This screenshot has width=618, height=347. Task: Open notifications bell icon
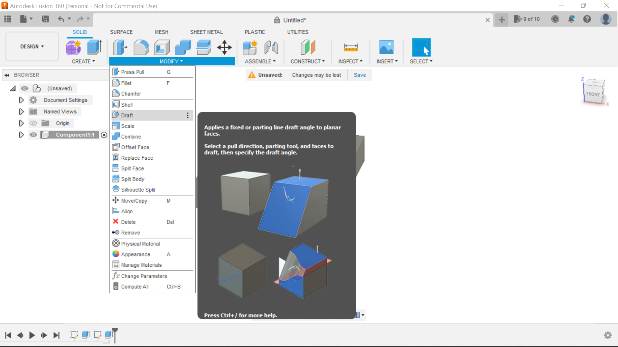pos(571,19)
